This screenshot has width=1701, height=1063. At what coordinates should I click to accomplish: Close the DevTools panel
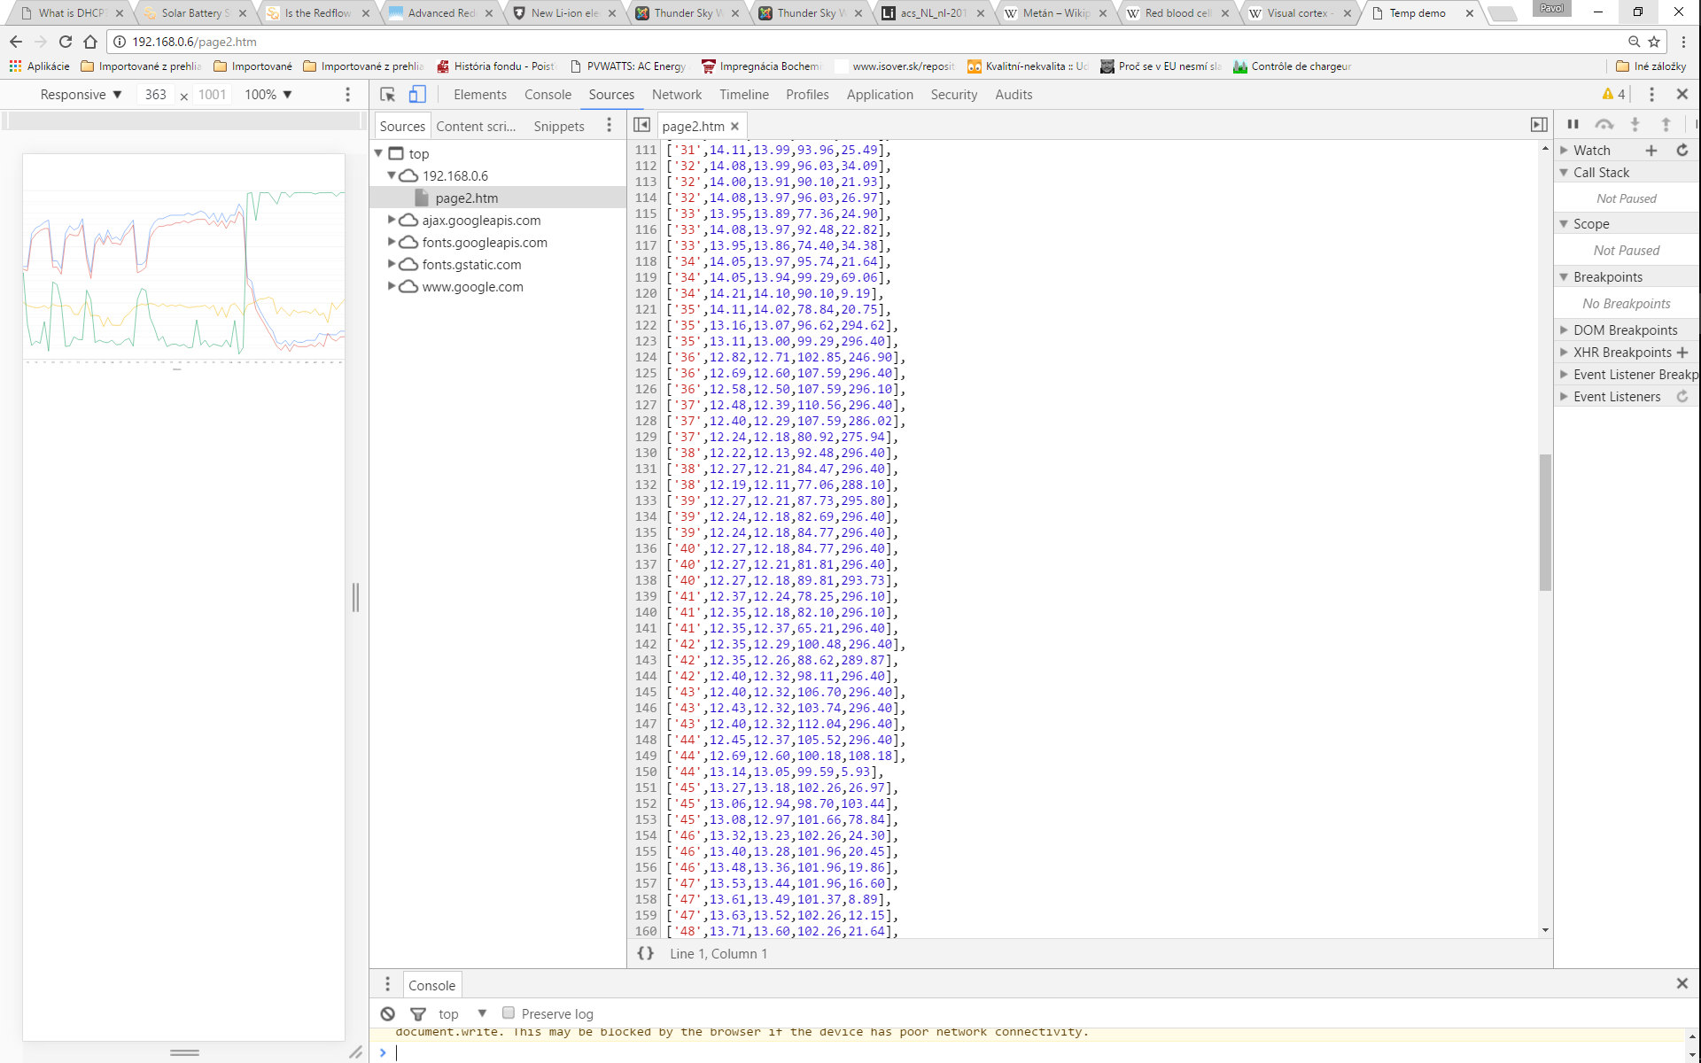click(x=1682, y=94)
